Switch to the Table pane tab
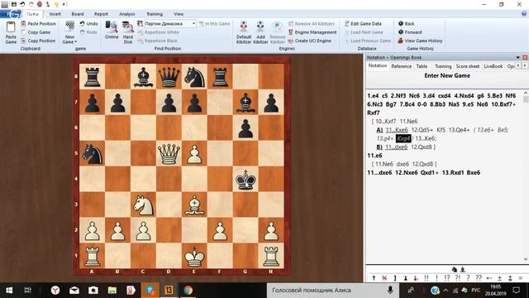 pyautogui.click(x=422, y=66)
